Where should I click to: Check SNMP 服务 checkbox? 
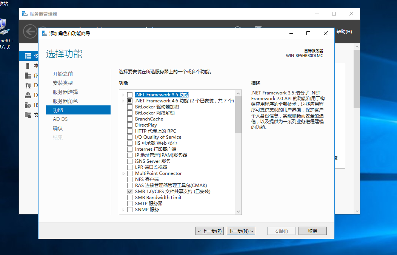coord(130,210)
